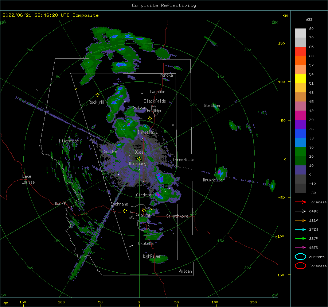Click the purple swatch in dBZ legend
This screenshot has height=307, width=328.
pyautogui.click(x=300, y=124)
